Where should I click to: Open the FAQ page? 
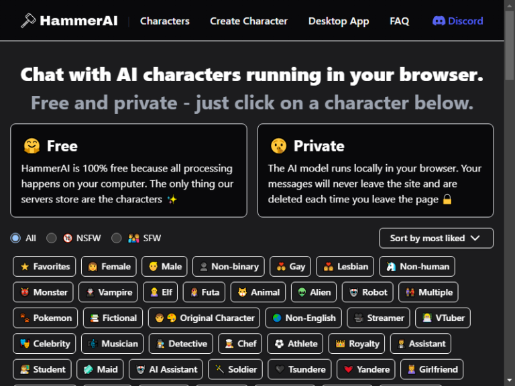(x=400, y=21)
